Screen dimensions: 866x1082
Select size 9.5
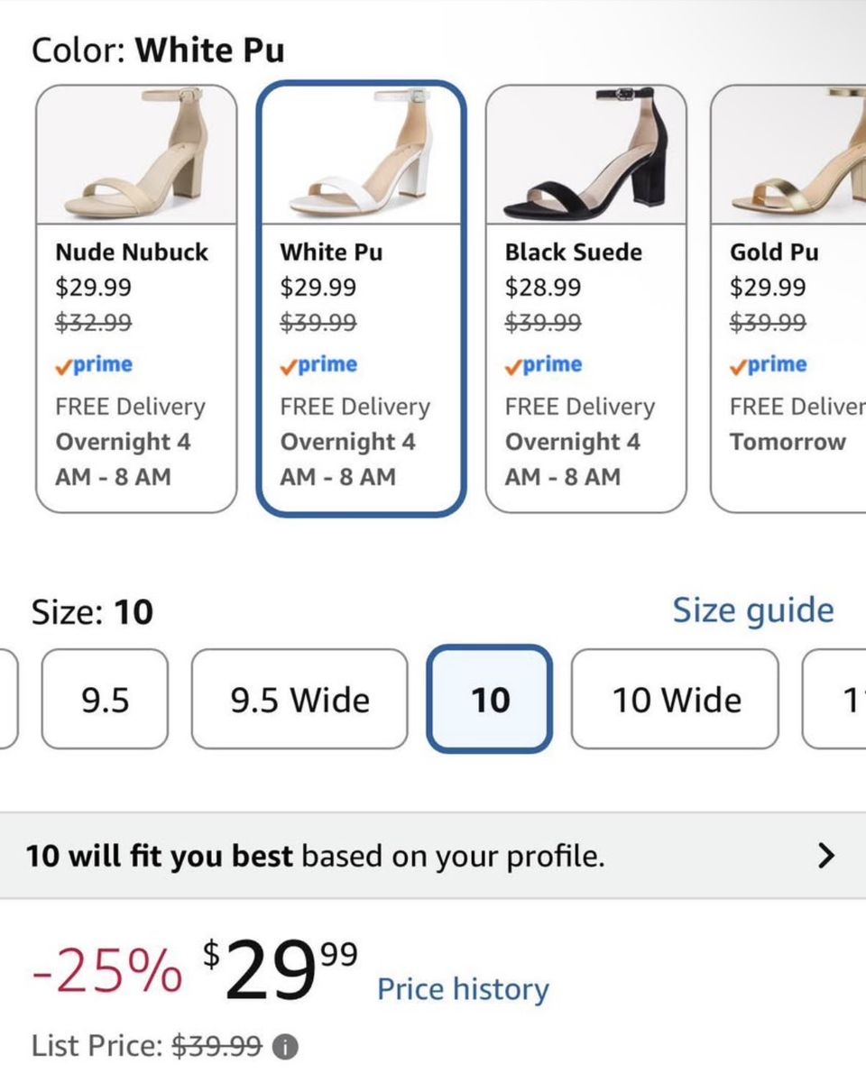105,699
